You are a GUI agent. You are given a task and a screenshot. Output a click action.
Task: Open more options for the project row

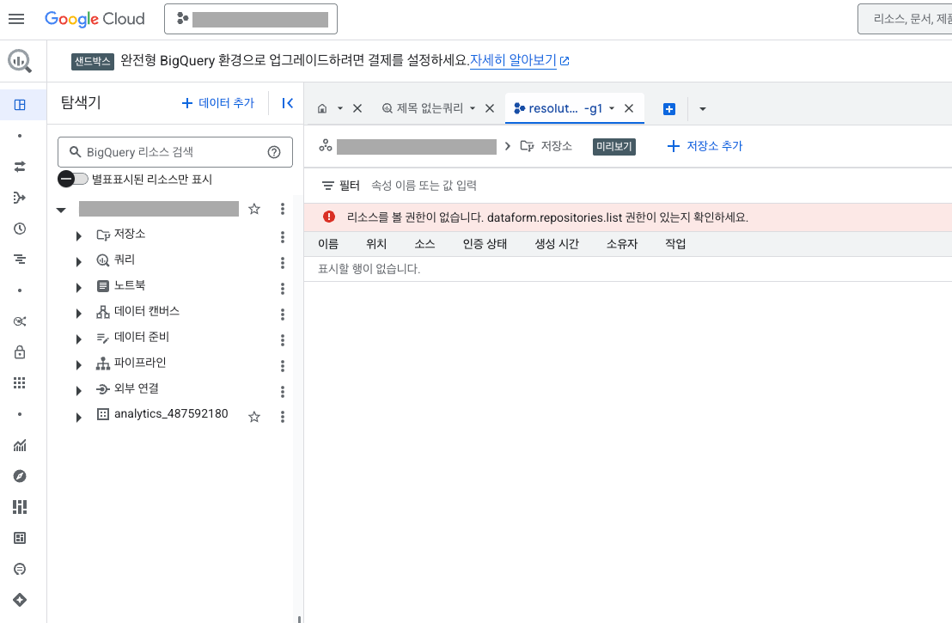(x=283, y=209)
